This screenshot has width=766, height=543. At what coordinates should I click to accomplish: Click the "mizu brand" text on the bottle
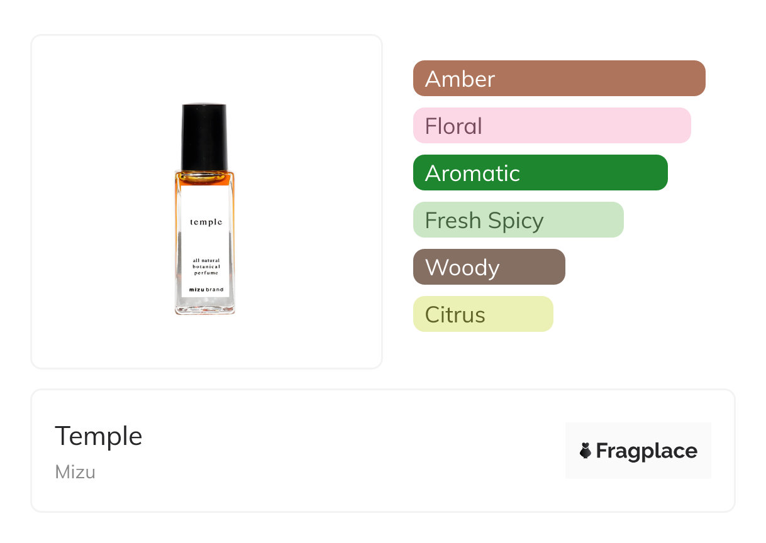click(x=206, y=290)
